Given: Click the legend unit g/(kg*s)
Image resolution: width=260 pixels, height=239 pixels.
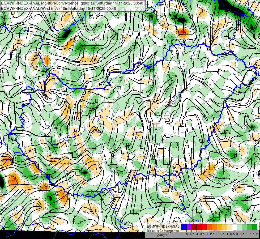Looking at the screenshot, I should pos(163,235).
